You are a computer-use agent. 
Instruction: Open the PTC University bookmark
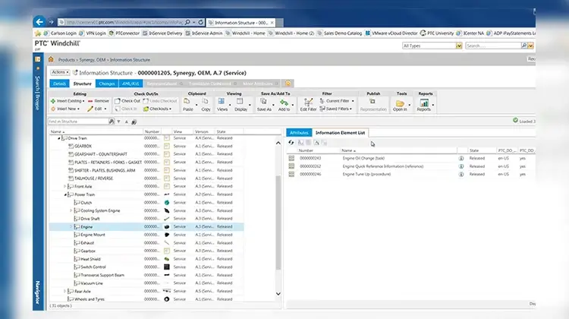(x=437, y=33)
